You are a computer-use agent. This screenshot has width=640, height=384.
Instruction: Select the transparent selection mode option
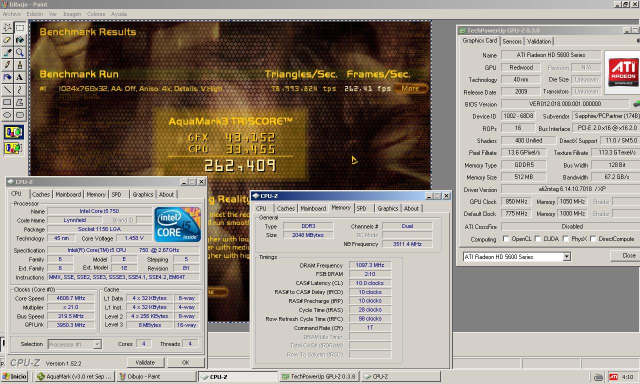(13, 148)
